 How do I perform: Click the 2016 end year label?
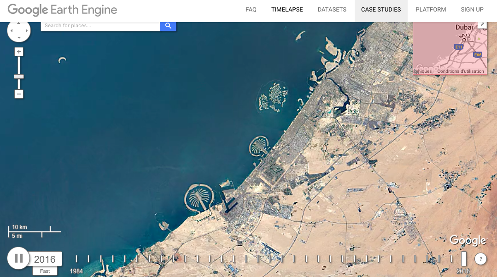(463, 271)
